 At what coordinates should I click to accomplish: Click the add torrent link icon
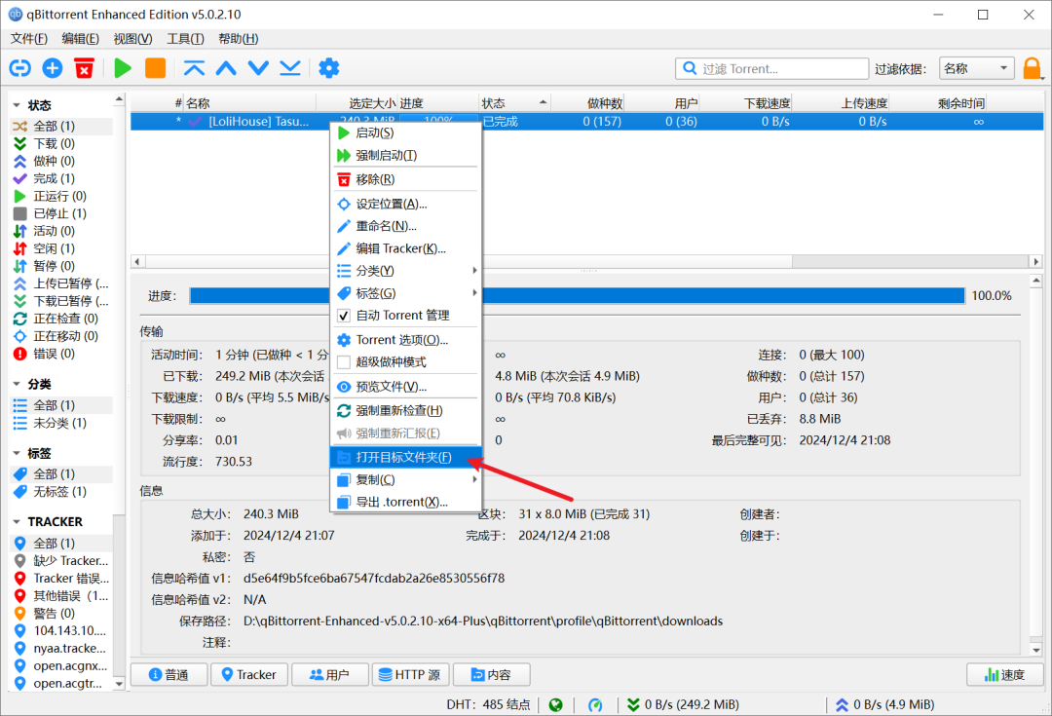[20, 68]
